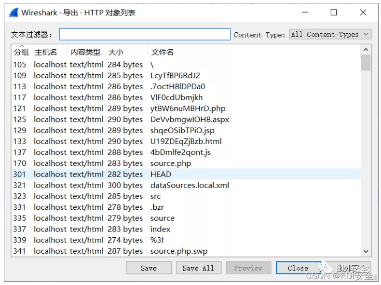Select row with filename shqeOSibTPiO.jsp
The image size is (381, 285).
pyautogui.click(x=186, y=131)
